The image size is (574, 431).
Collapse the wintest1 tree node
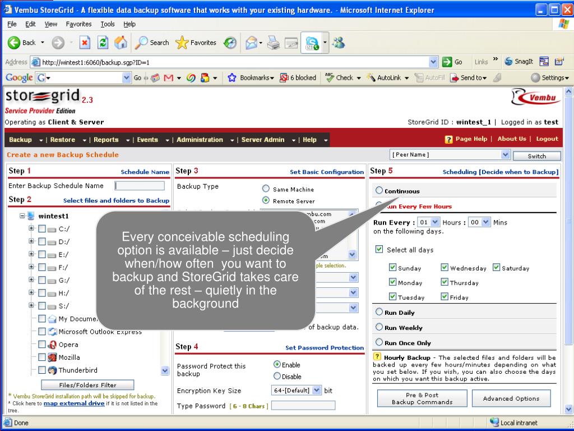click(x=22, y=215)
